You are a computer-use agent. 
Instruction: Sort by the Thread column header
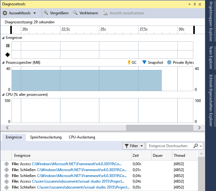pyautogui.click(x=185, y=156)
